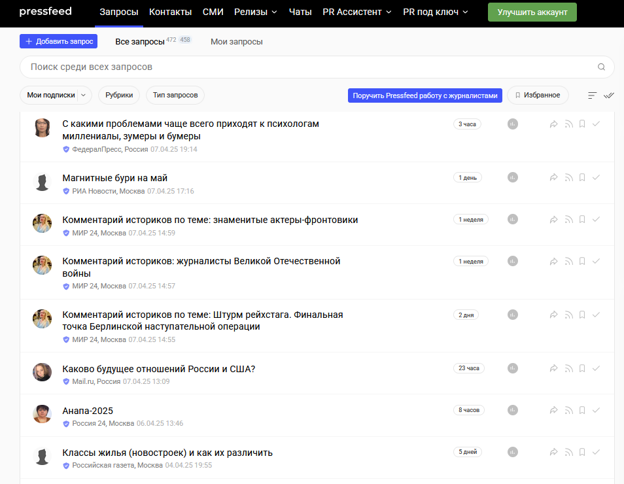Open the pressfeed logo home link

tap(45, 12)
